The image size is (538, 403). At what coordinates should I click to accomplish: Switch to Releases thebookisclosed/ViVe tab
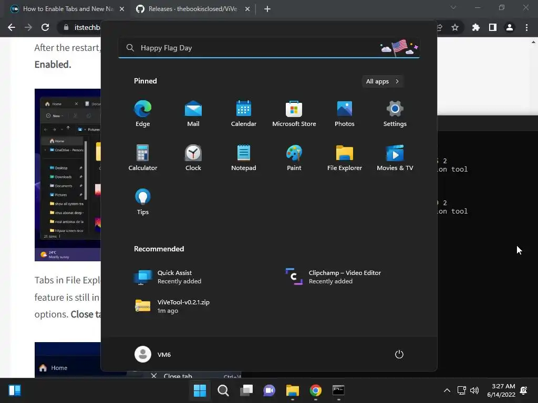click(x=193, y=9)
